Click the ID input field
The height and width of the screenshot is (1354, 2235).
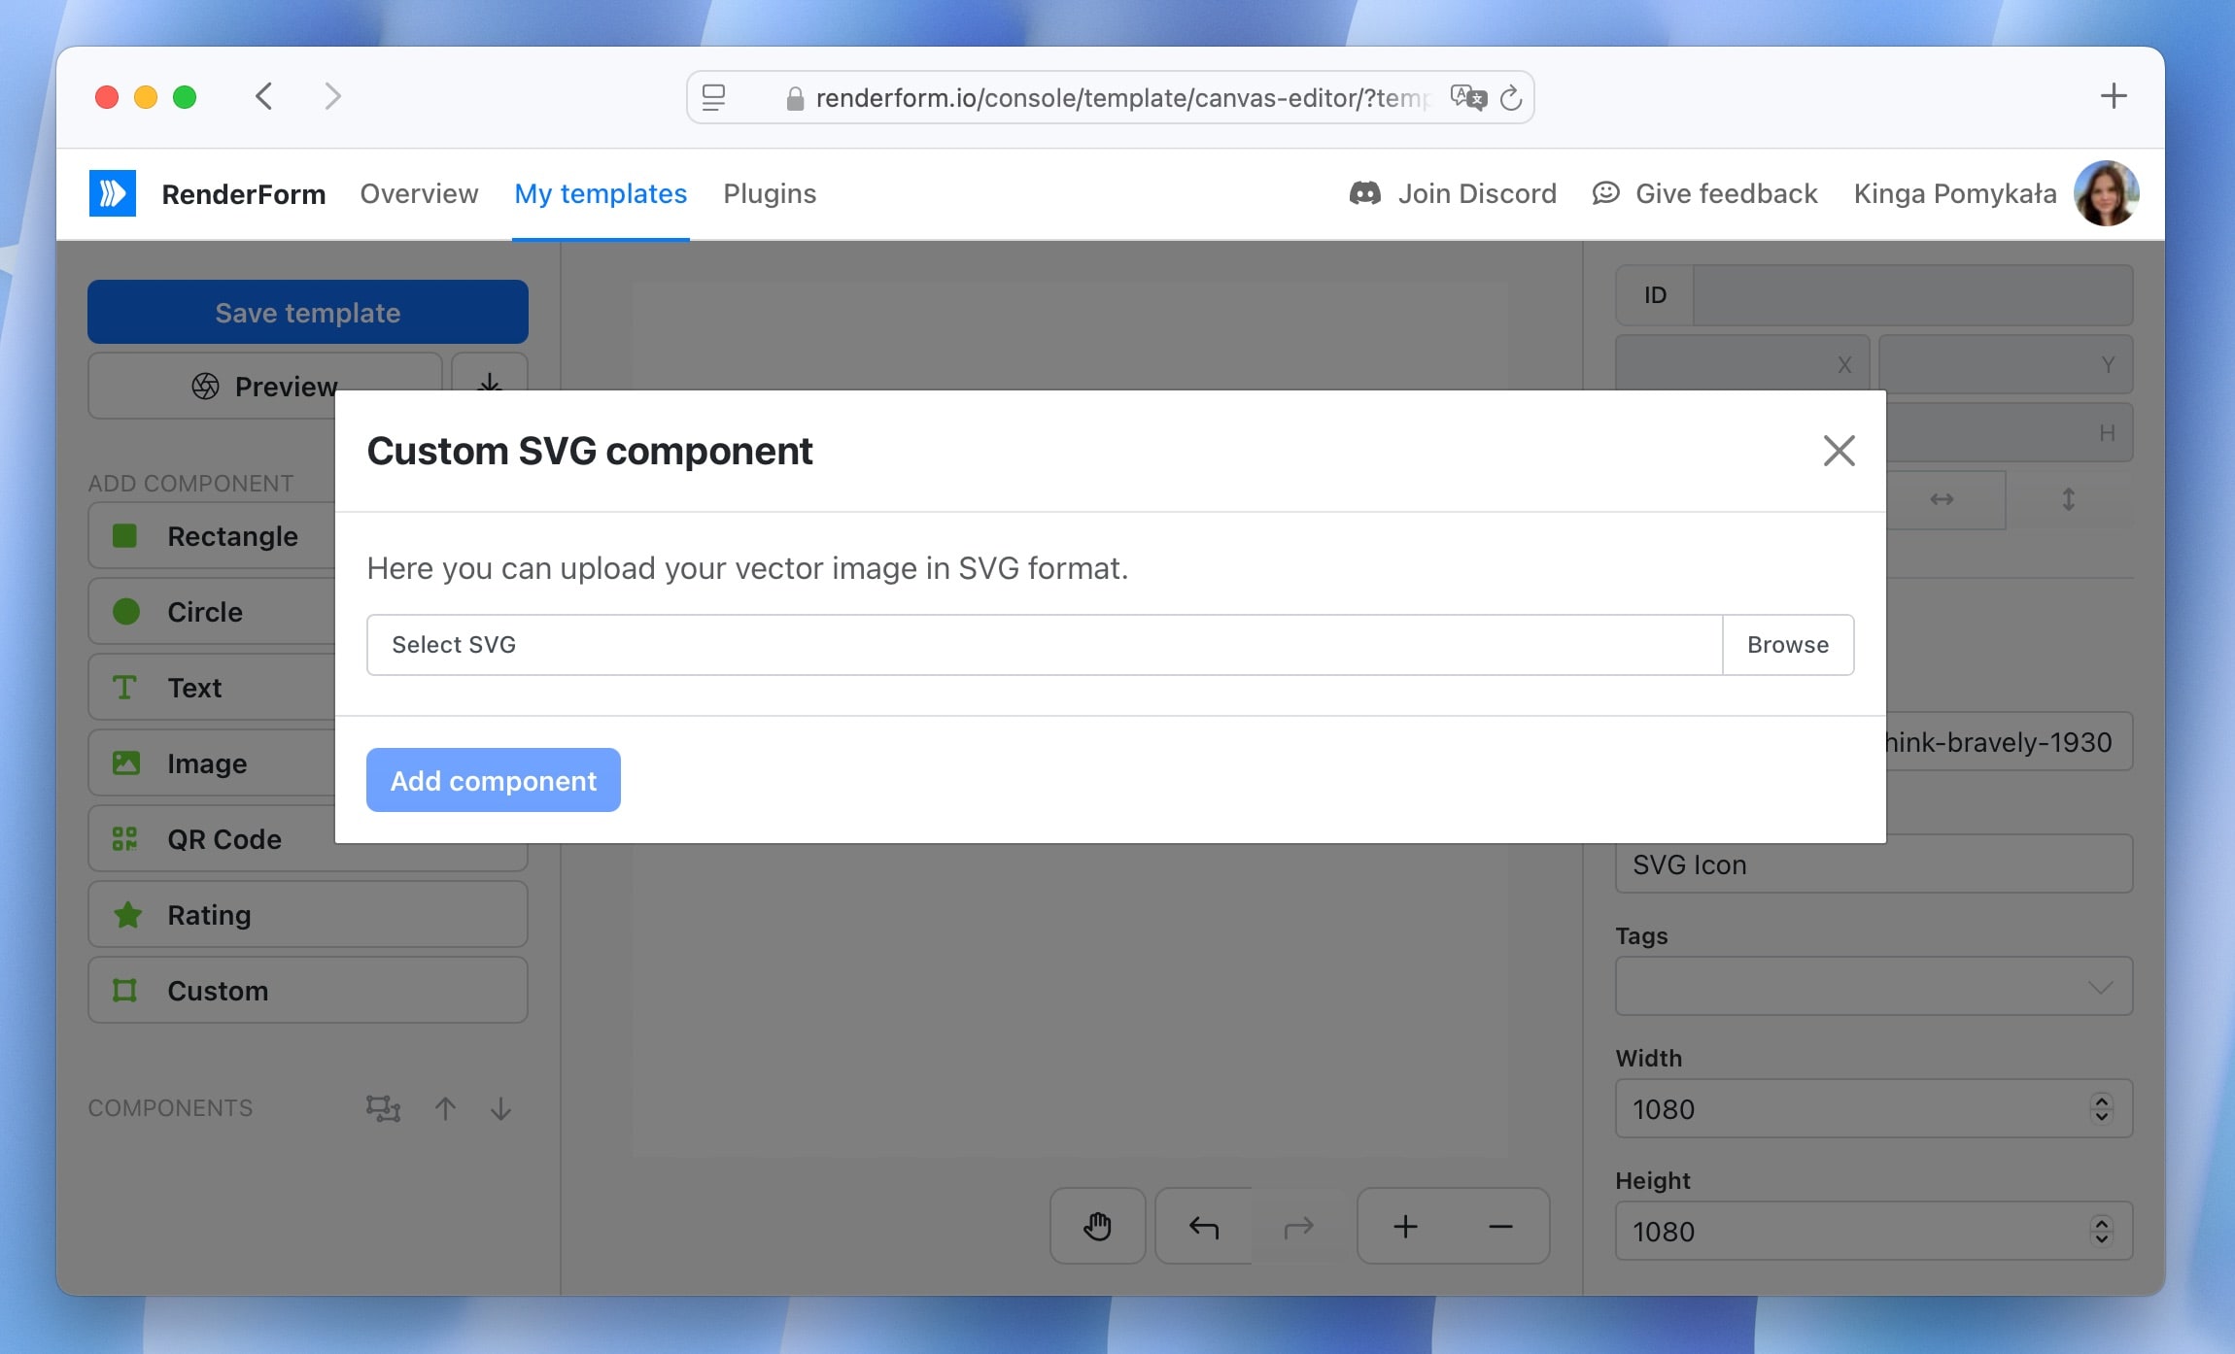coord(1912,295)
